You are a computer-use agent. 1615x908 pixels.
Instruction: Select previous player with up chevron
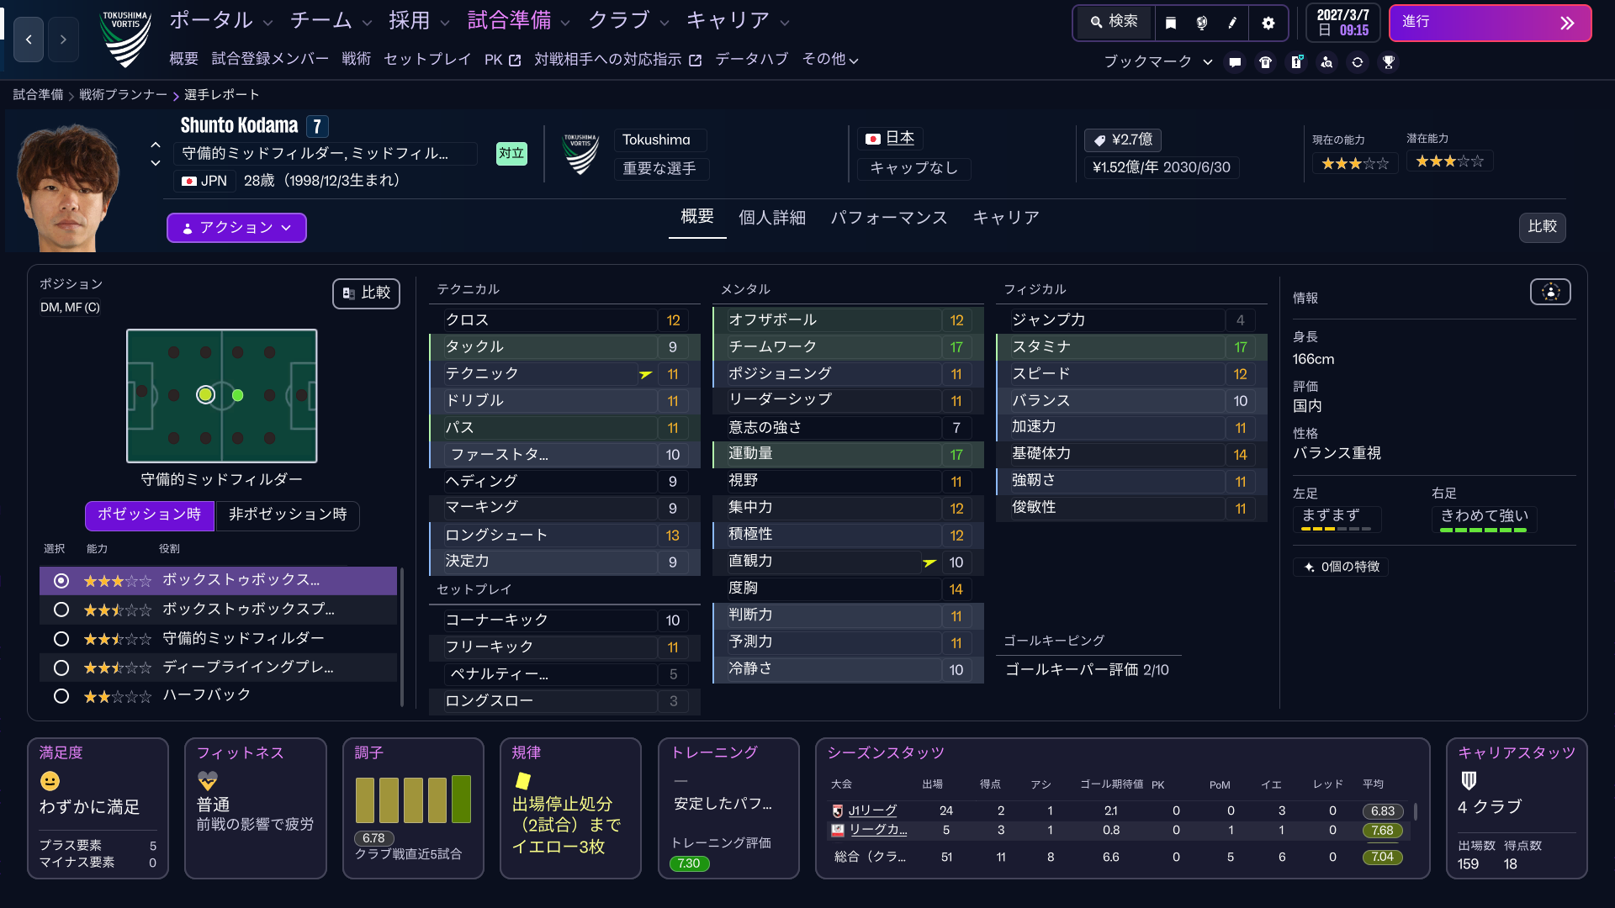[x=155, y=145]
